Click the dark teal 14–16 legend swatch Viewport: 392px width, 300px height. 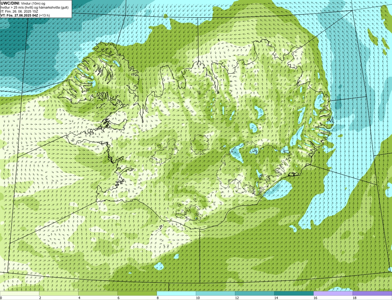[294, 293]
